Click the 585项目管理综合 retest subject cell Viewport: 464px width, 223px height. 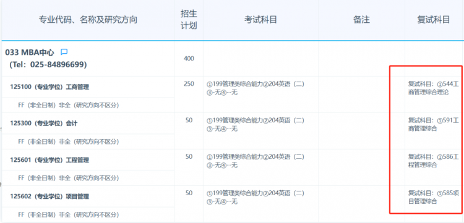coord(434,197)
